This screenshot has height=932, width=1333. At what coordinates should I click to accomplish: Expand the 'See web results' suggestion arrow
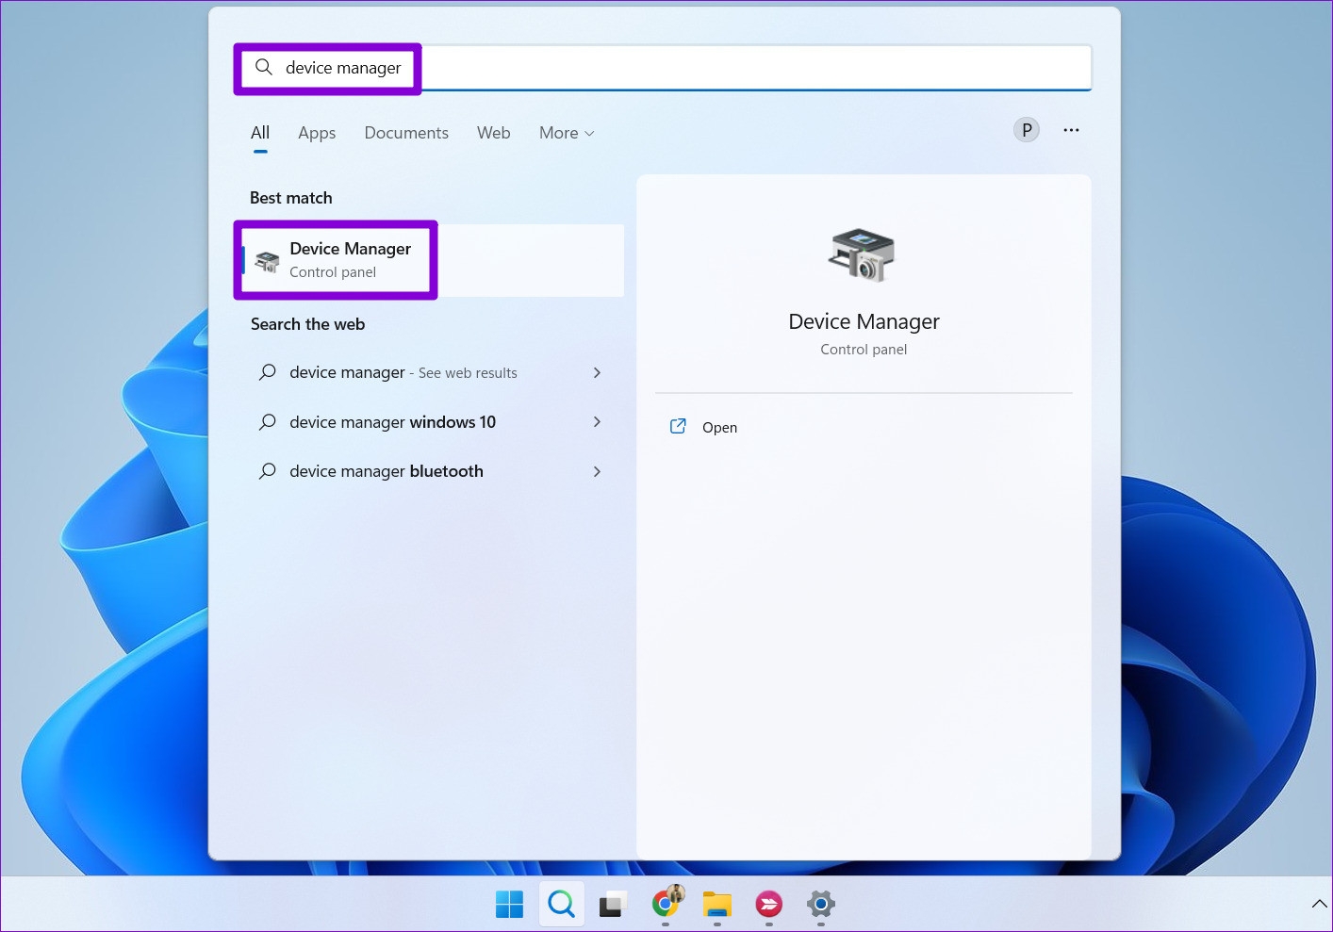(598, 372)
